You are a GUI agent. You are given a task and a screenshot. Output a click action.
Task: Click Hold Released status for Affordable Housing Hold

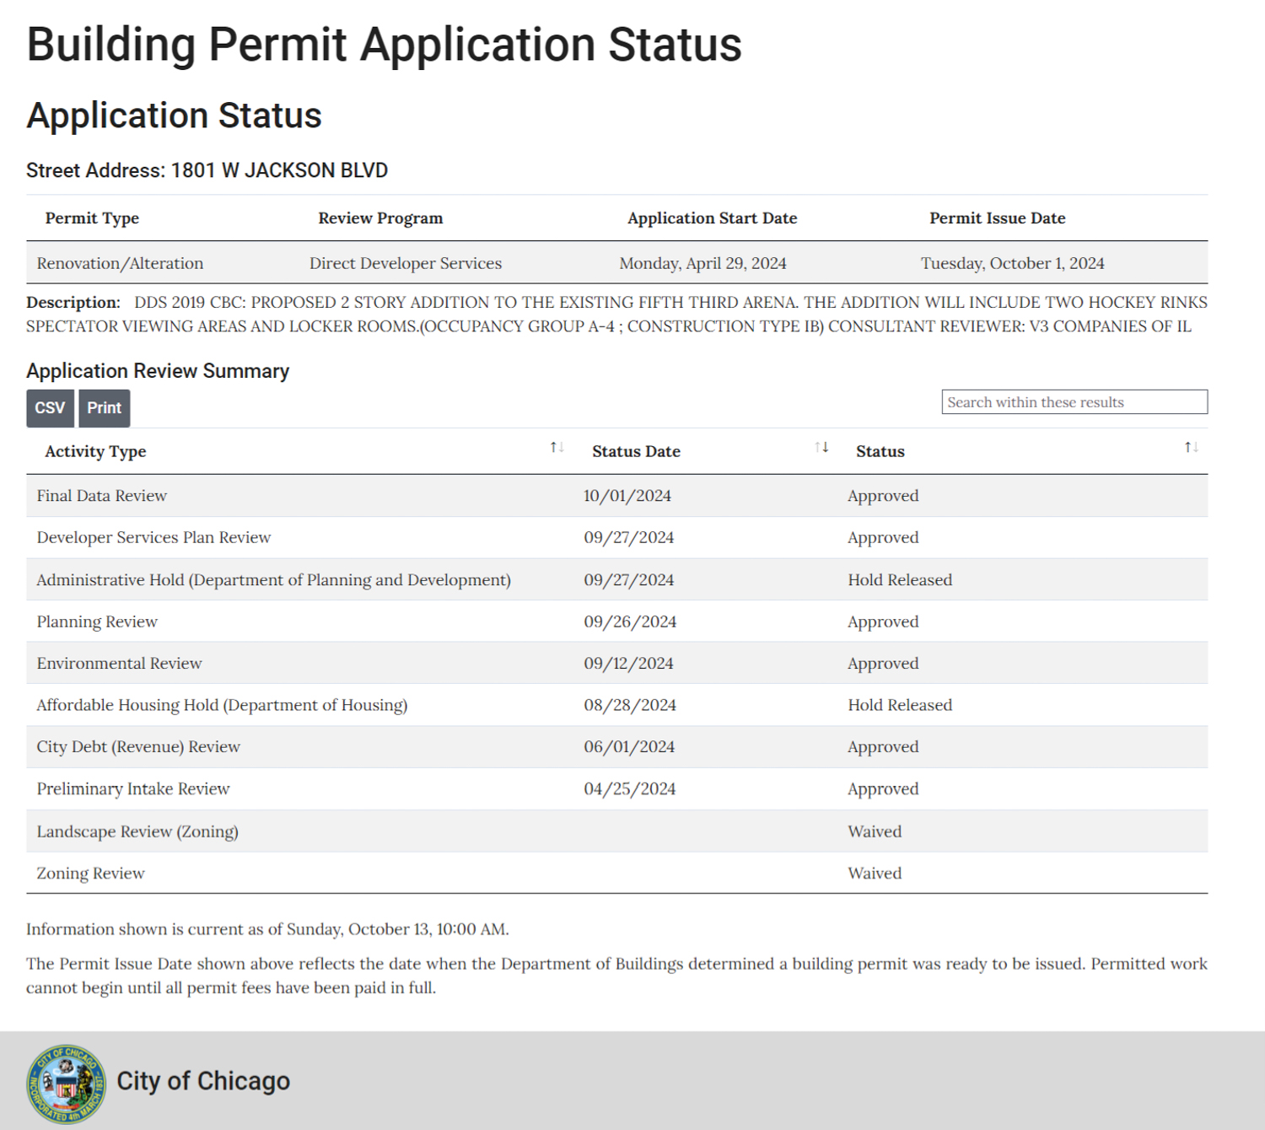(900, 705)
